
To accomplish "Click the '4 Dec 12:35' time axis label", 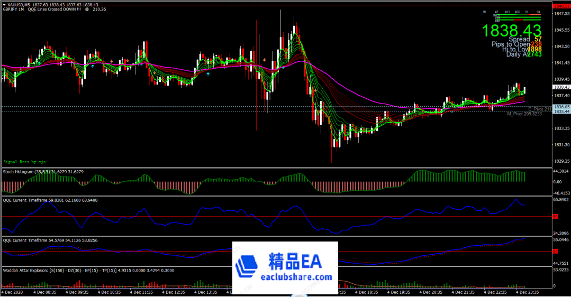I will (x=174, y=292).
